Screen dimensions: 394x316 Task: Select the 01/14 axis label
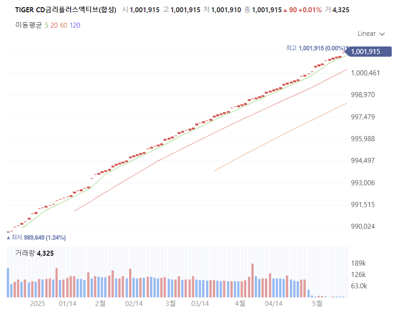tap(69, 304)
